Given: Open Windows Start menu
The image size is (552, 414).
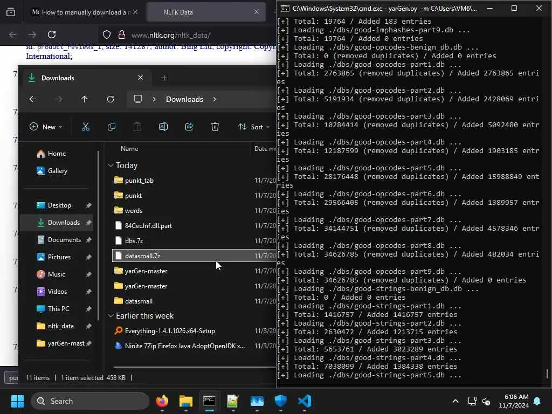Looking at the screenshot, I should click(17, 401).
